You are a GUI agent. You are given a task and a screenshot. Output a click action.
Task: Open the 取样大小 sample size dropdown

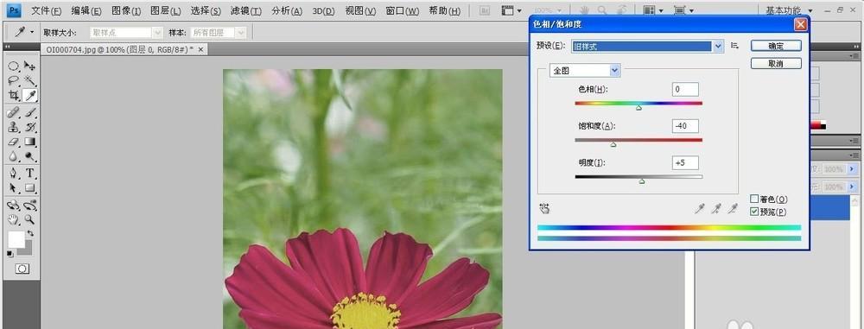tap(126, 33)
